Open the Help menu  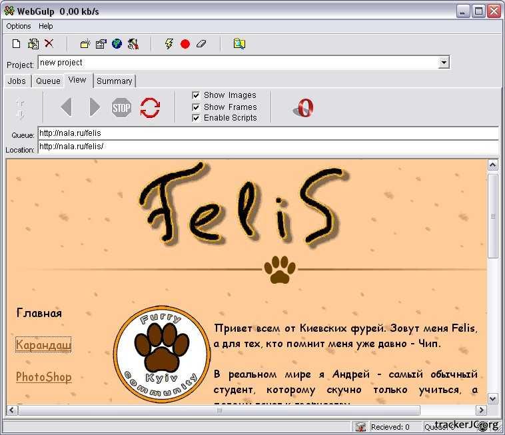click(x=45, y=26)
